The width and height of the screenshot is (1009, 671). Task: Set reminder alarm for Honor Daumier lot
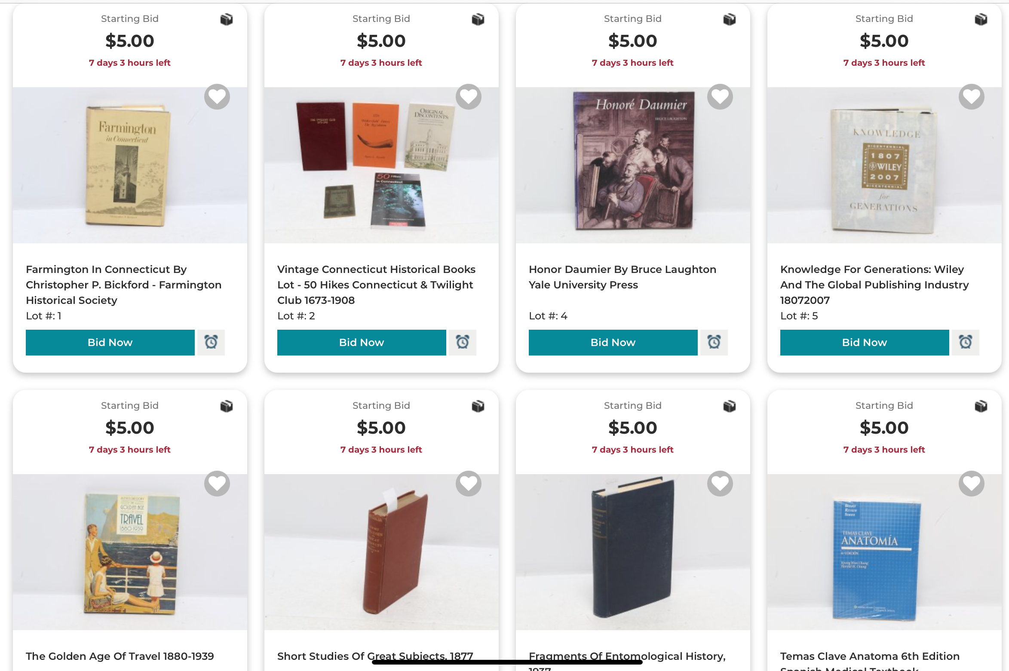click(x=714, y=342)
